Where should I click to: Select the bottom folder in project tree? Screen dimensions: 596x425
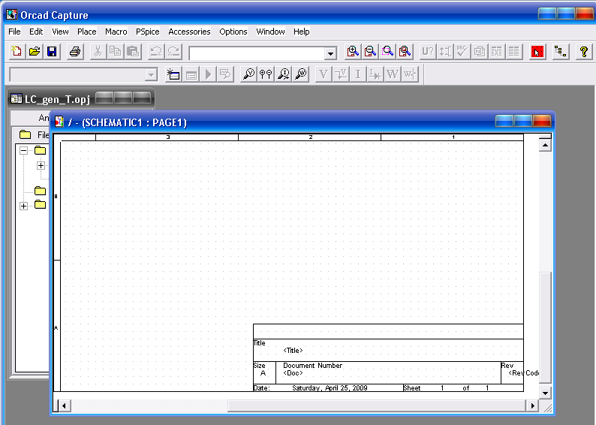point(40,204)
